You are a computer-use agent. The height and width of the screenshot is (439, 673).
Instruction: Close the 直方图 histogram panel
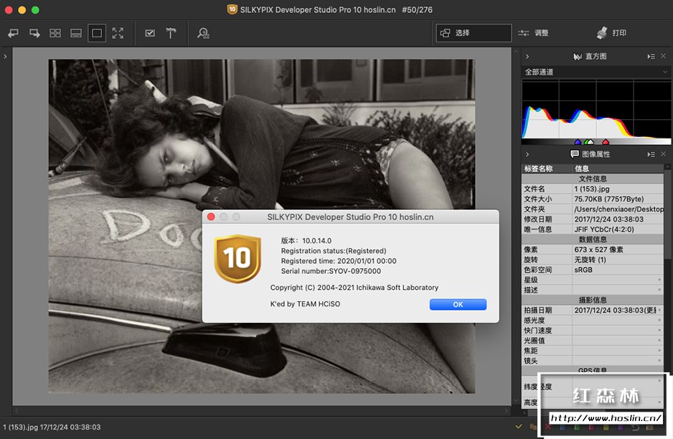pyautogui.click(x=664, y=56)
